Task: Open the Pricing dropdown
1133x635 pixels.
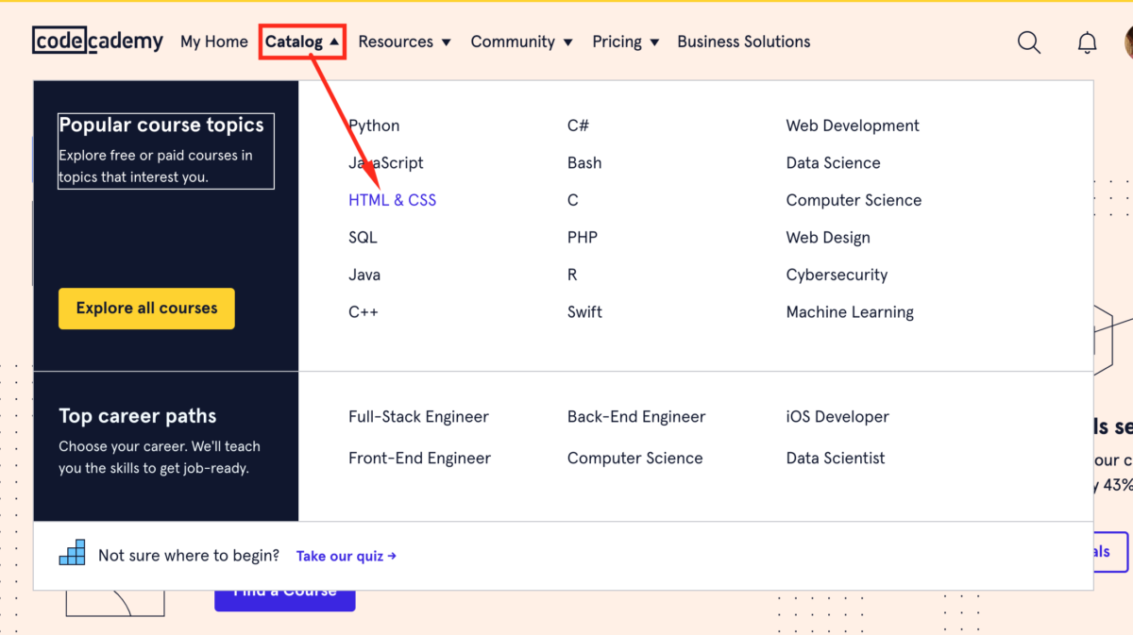Action: pyautogui.click(x=625, y=42)
